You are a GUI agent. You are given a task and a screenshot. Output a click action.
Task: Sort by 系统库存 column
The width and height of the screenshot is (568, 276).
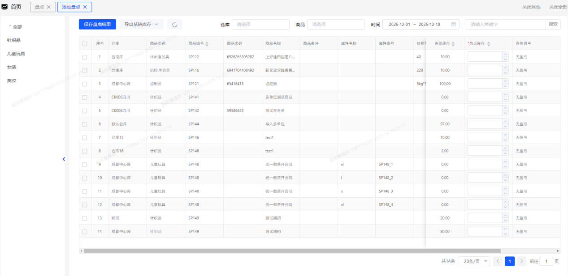(x=453, y=44)
